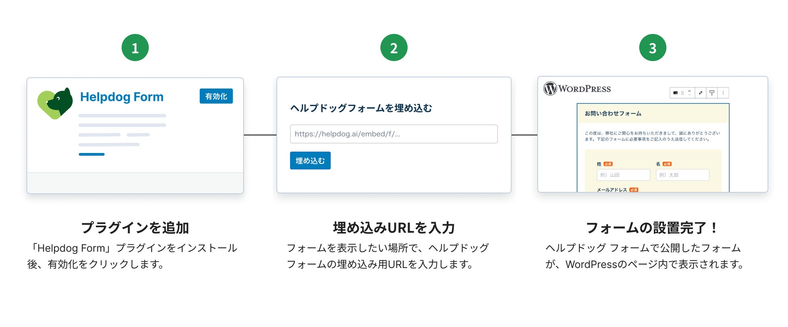Image resolution: width=788 pixels, height=327 pixels.
Task: Click the Helpdog Form plugin title
Action: pos(122,97)
